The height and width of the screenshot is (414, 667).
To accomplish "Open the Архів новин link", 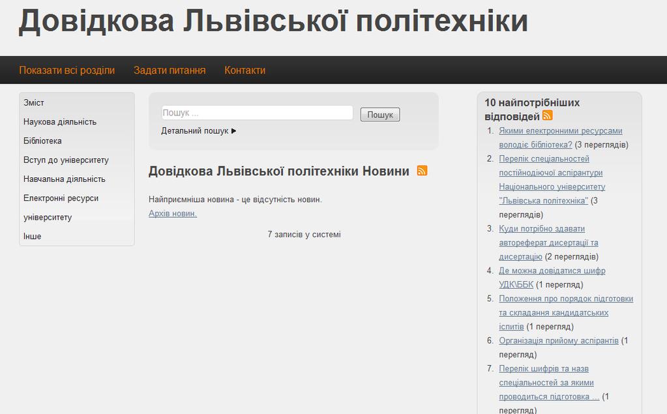I will [x=173, y=213].
